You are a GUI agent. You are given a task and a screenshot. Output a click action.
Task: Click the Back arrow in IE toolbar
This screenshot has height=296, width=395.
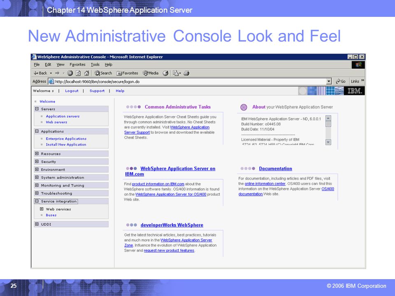pyautogui.click(x=40, y=73)
